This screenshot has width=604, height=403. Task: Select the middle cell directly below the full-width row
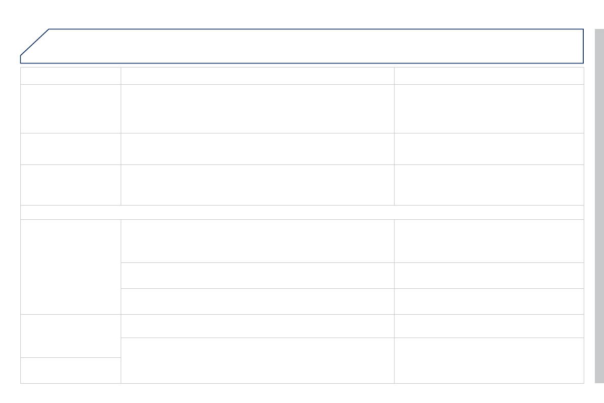pos(257,241)
